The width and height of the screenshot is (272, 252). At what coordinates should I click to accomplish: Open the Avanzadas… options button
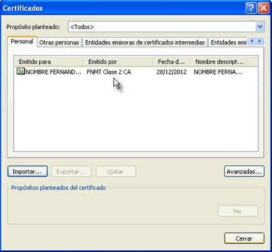pos(244,172)
